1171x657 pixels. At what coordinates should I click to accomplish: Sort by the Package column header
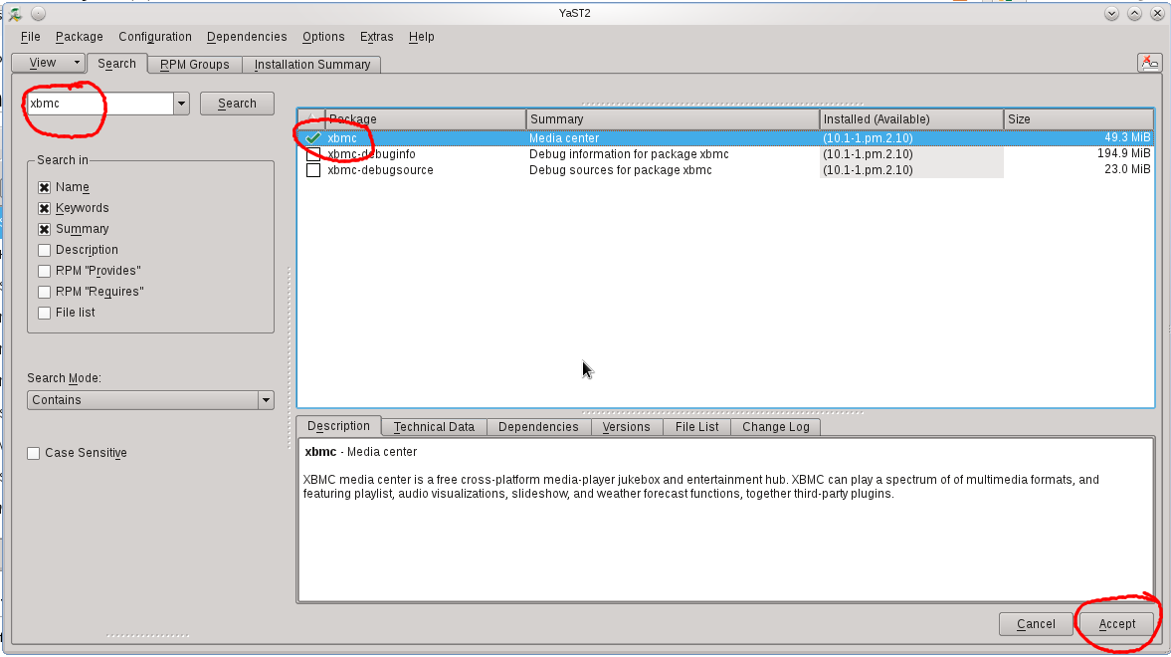[x=426, y=118]
